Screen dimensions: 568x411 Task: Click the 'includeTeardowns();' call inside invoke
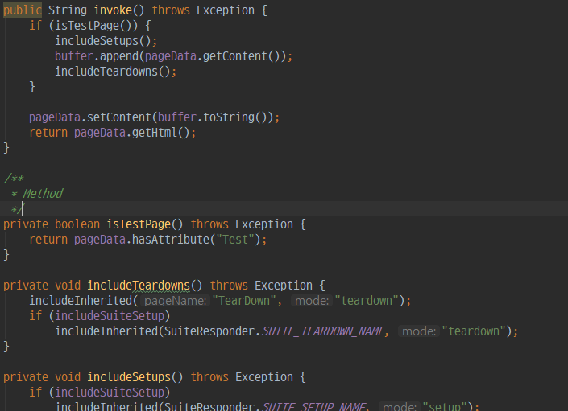click(115, 72)
